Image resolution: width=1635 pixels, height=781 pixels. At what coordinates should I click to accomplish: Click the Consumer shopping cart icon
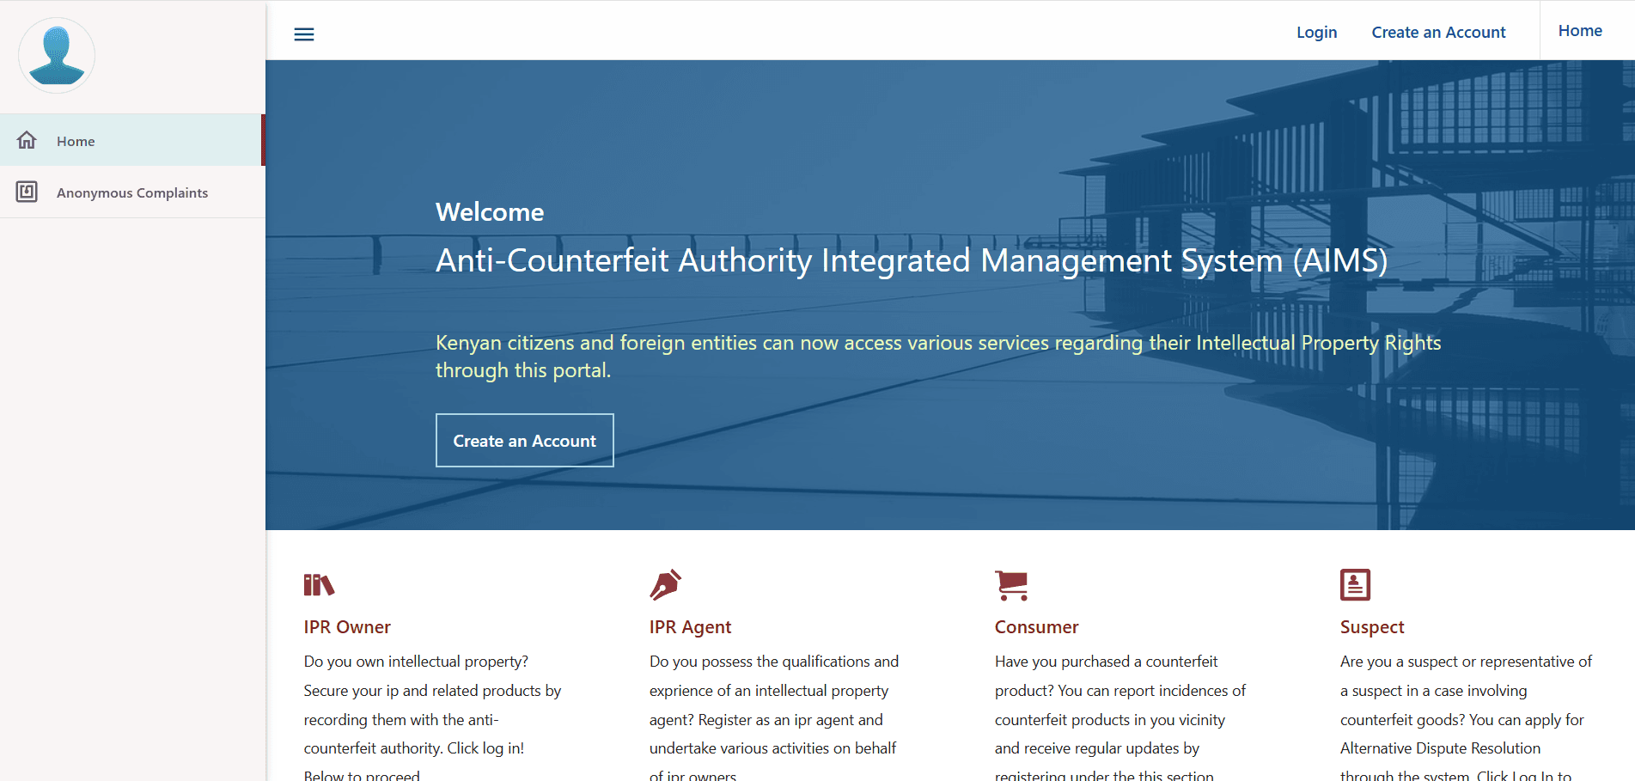tap(1011, 585)
